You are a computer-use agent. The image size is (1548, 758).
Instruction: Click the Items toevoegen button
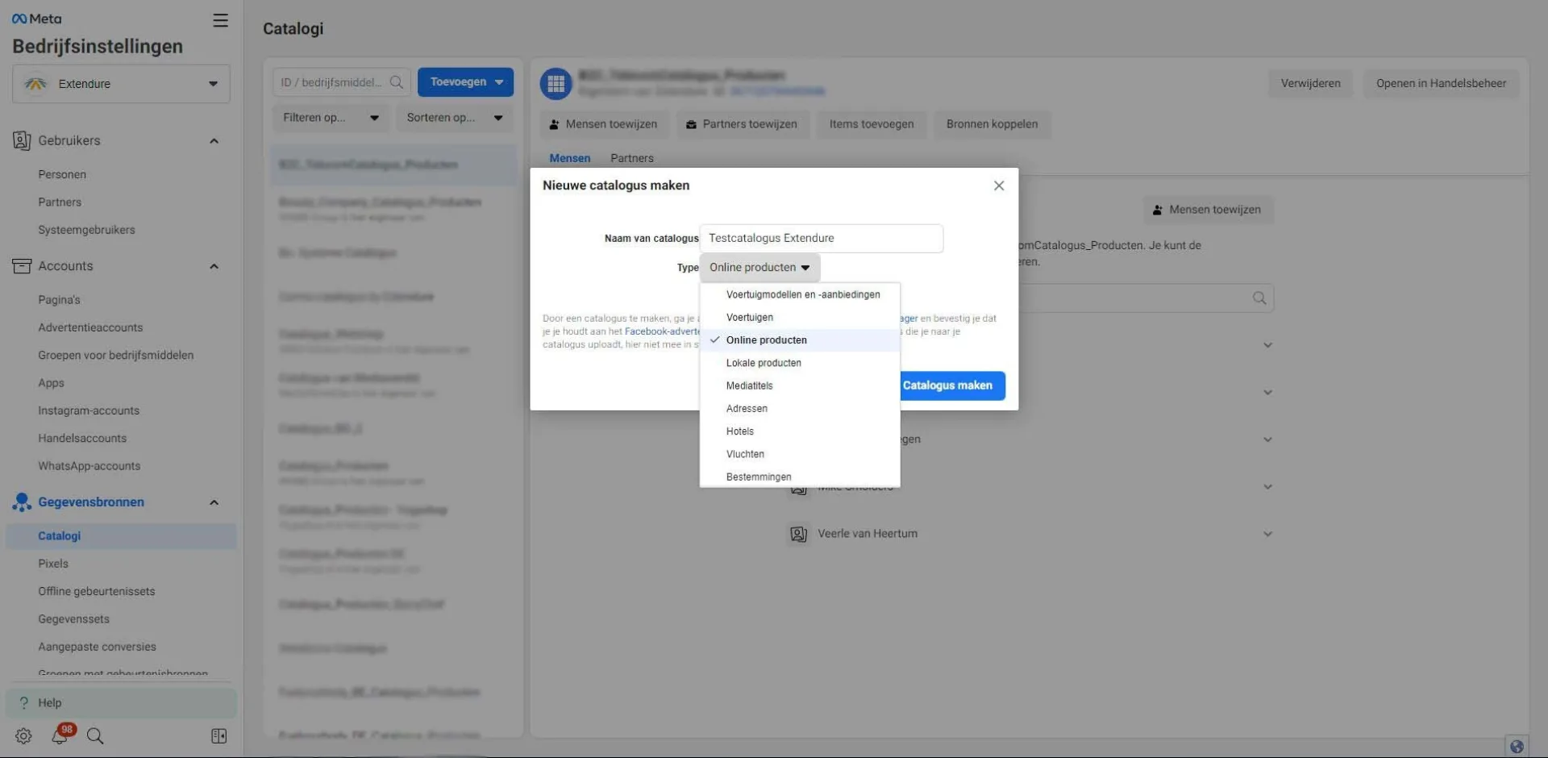click(x=872, y=124)
